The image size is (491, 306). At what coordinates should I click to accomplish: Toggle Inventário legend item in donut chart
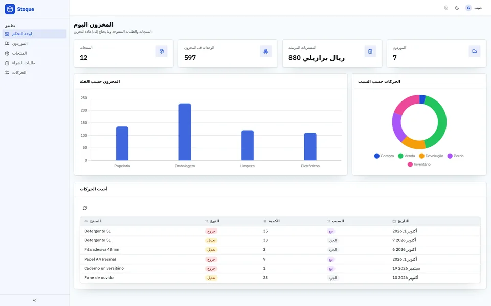coord(419,164)
